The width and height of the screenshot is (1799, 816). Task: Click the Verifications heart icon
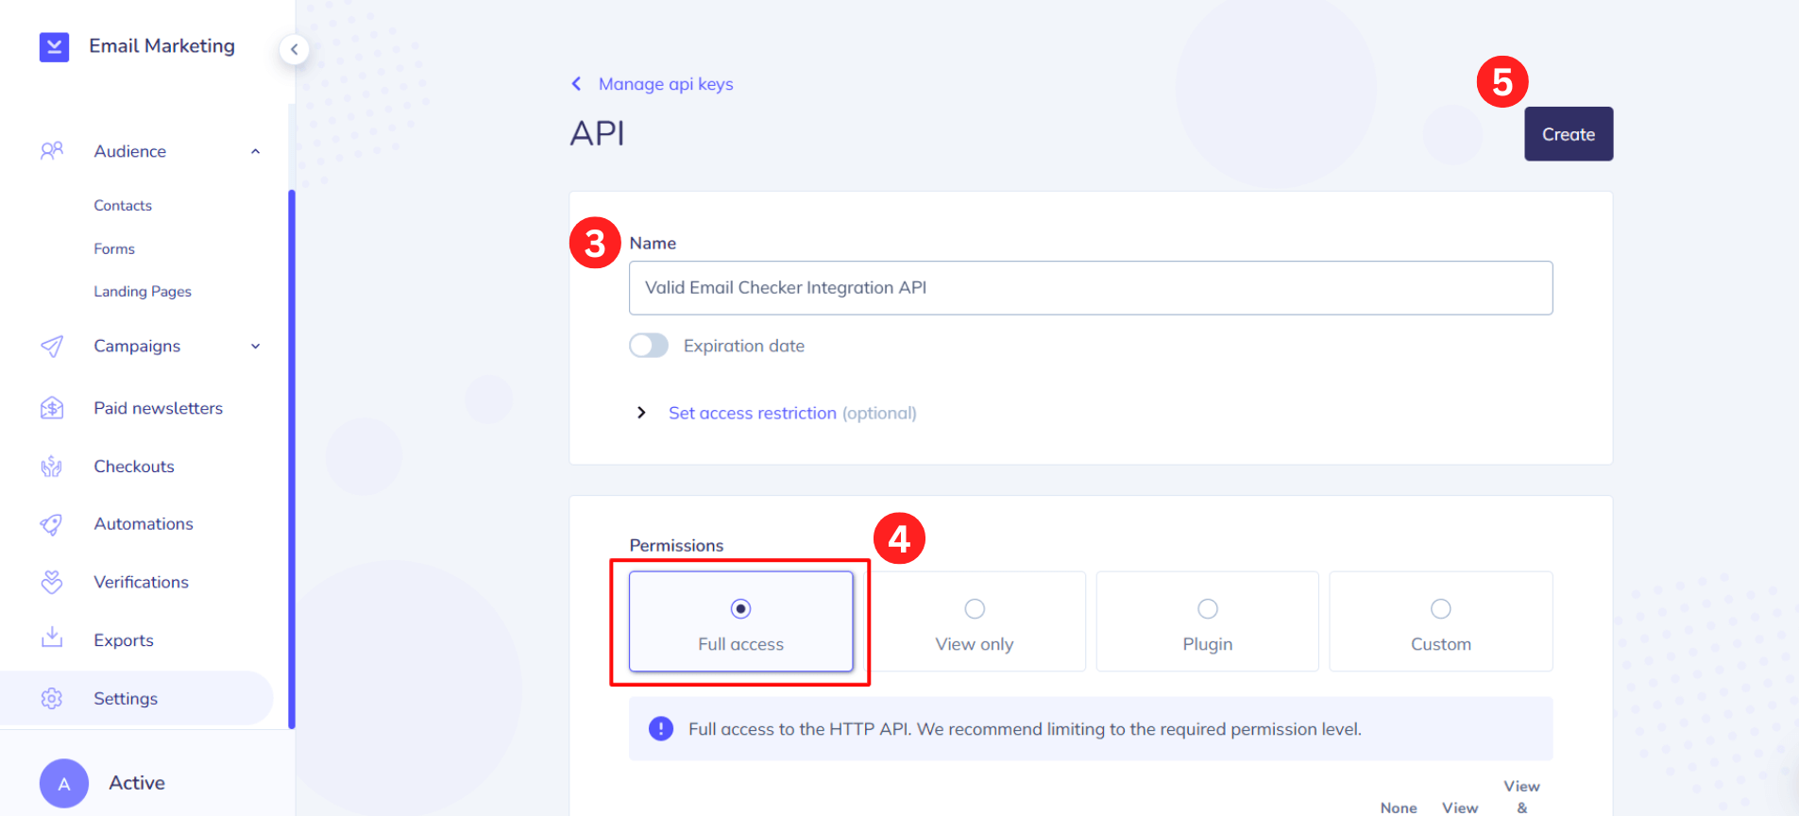(52, 582)
